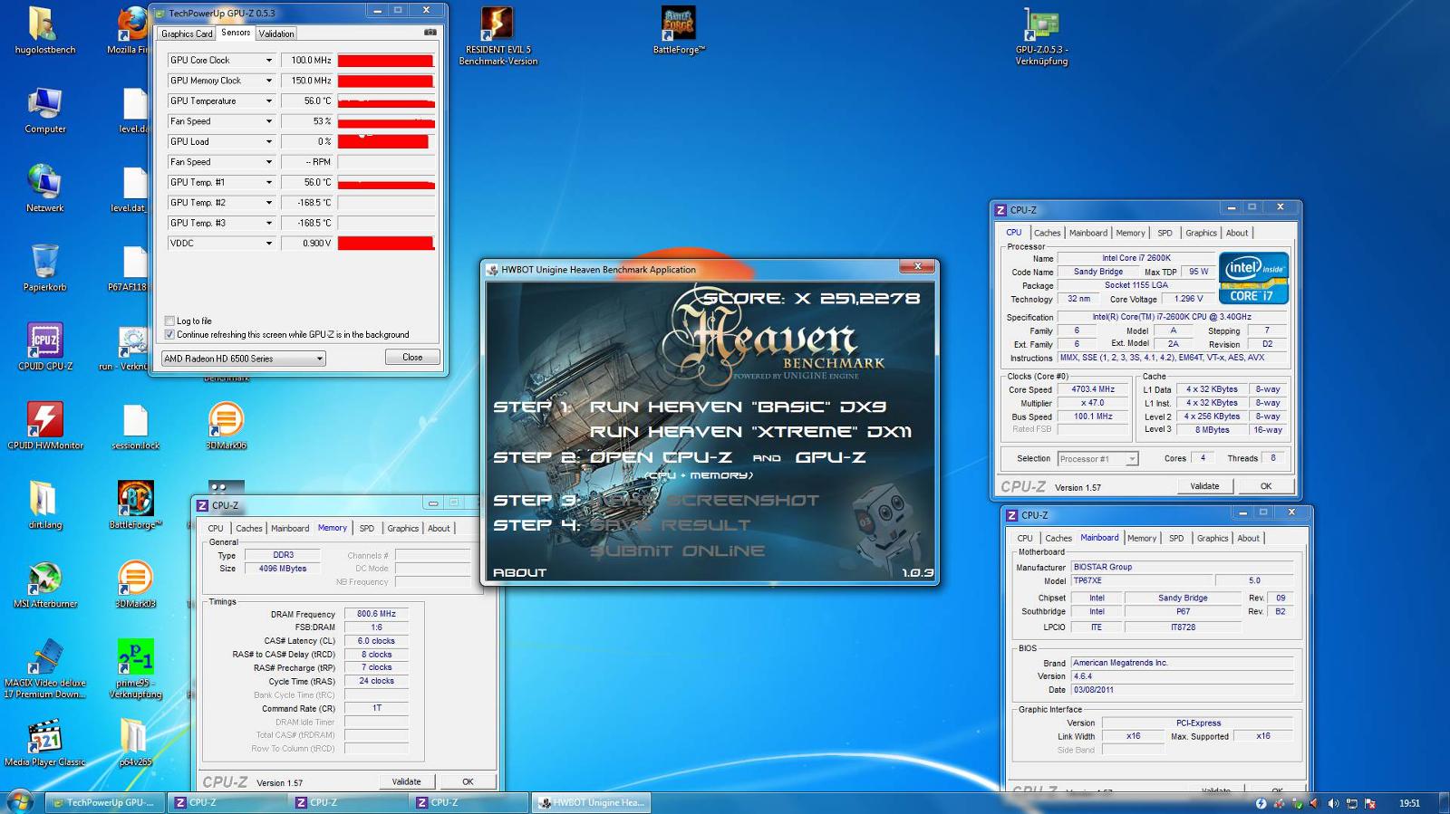Screen dimensions: 1450x814
Task: Expand GPU Temperature sensor dropdown
Action: tap(268, 101)
